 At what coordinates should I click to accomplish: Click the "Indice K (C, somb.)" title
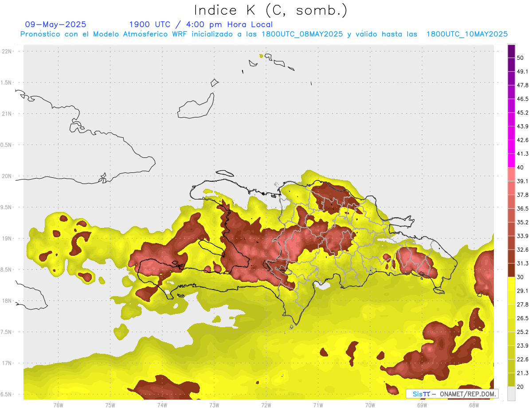[x=271, y=10]
